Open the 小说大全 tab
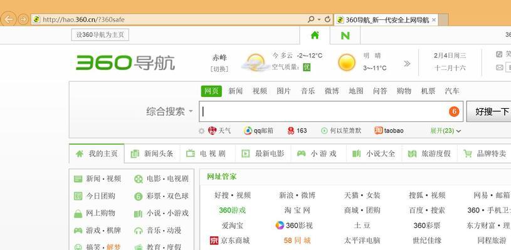Image resolution: width=511 pixels, height=250 pixels. [x=374, y=154]
